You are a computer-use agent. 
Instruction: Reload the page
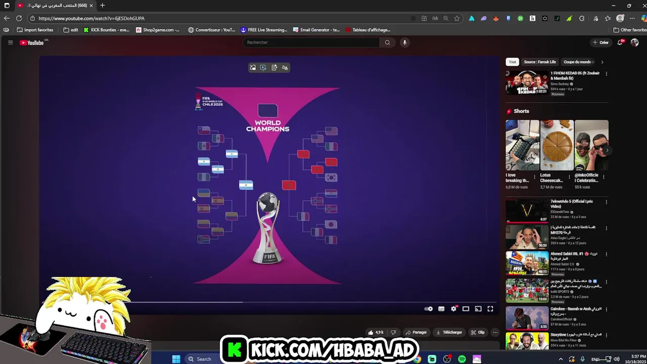coord(19,18)
